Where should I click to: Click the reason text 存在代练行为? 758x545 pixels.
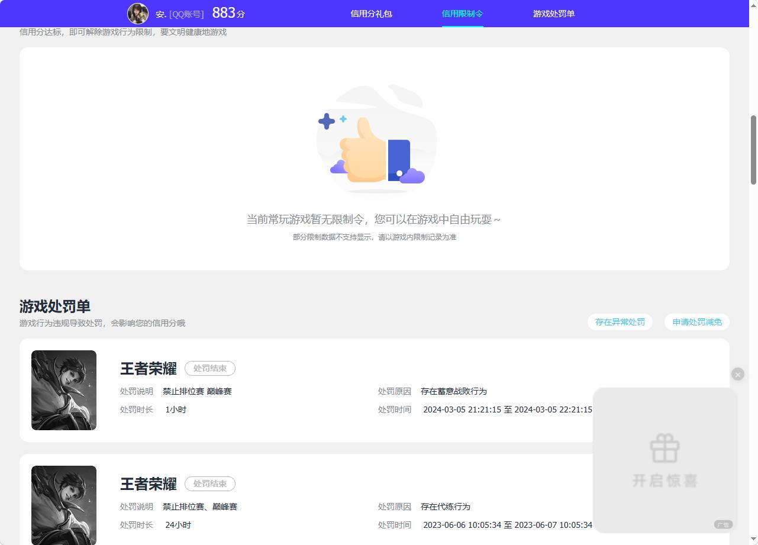tap(446, 507)
